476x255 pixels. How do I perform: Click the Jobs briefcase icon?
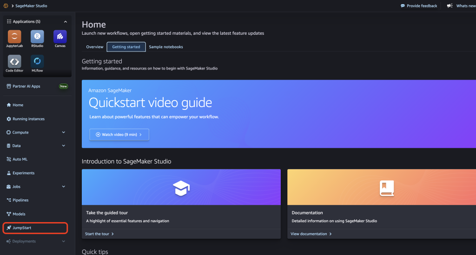click(8, 186)
